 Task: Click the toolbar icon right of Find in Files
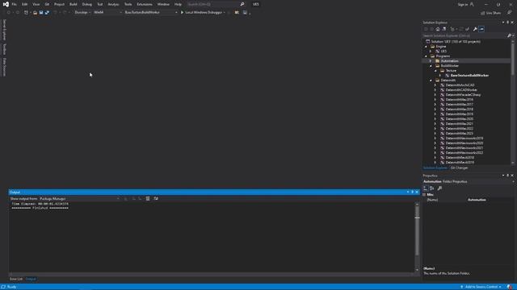(x=245, y=13)
